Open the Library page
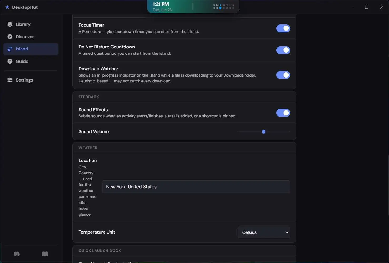Viewport: 389px width, 263px height. tap(31, 24)
